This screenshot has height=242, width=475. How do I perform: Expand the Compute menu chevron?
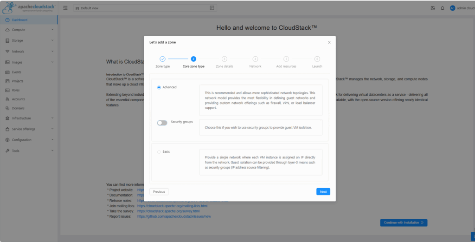[52, 30]
